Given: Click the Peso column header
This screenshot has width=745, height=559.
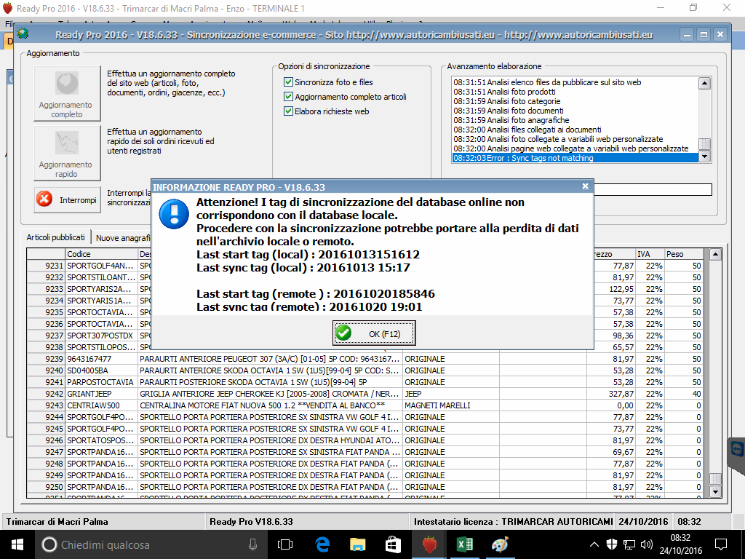Looking at the screenshot, I should click(x=683, y=254).
